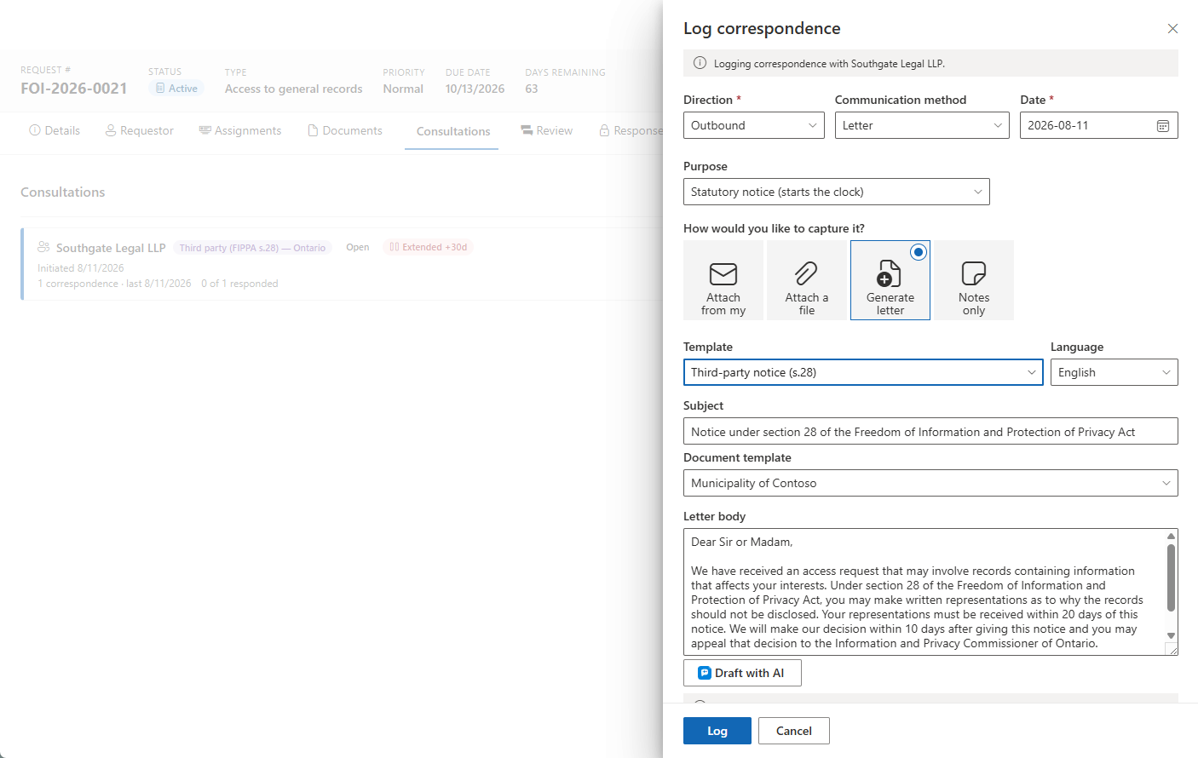Open the Response tab
This screenshot has height=758, width=1198.
pyautogui.click(x=631, y=130)
